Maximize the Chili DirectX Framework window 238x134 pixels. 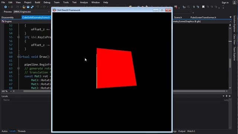(162, 10)
